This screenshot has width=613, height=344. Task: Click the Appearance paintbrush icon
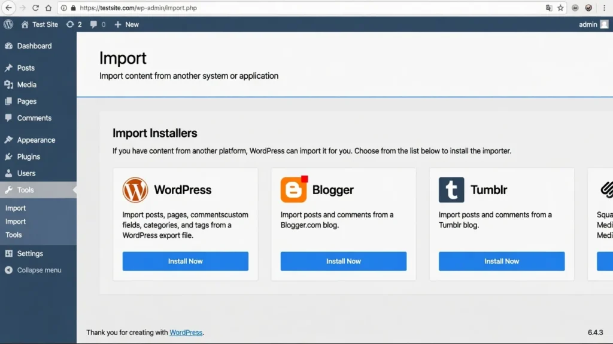[8, 140]
